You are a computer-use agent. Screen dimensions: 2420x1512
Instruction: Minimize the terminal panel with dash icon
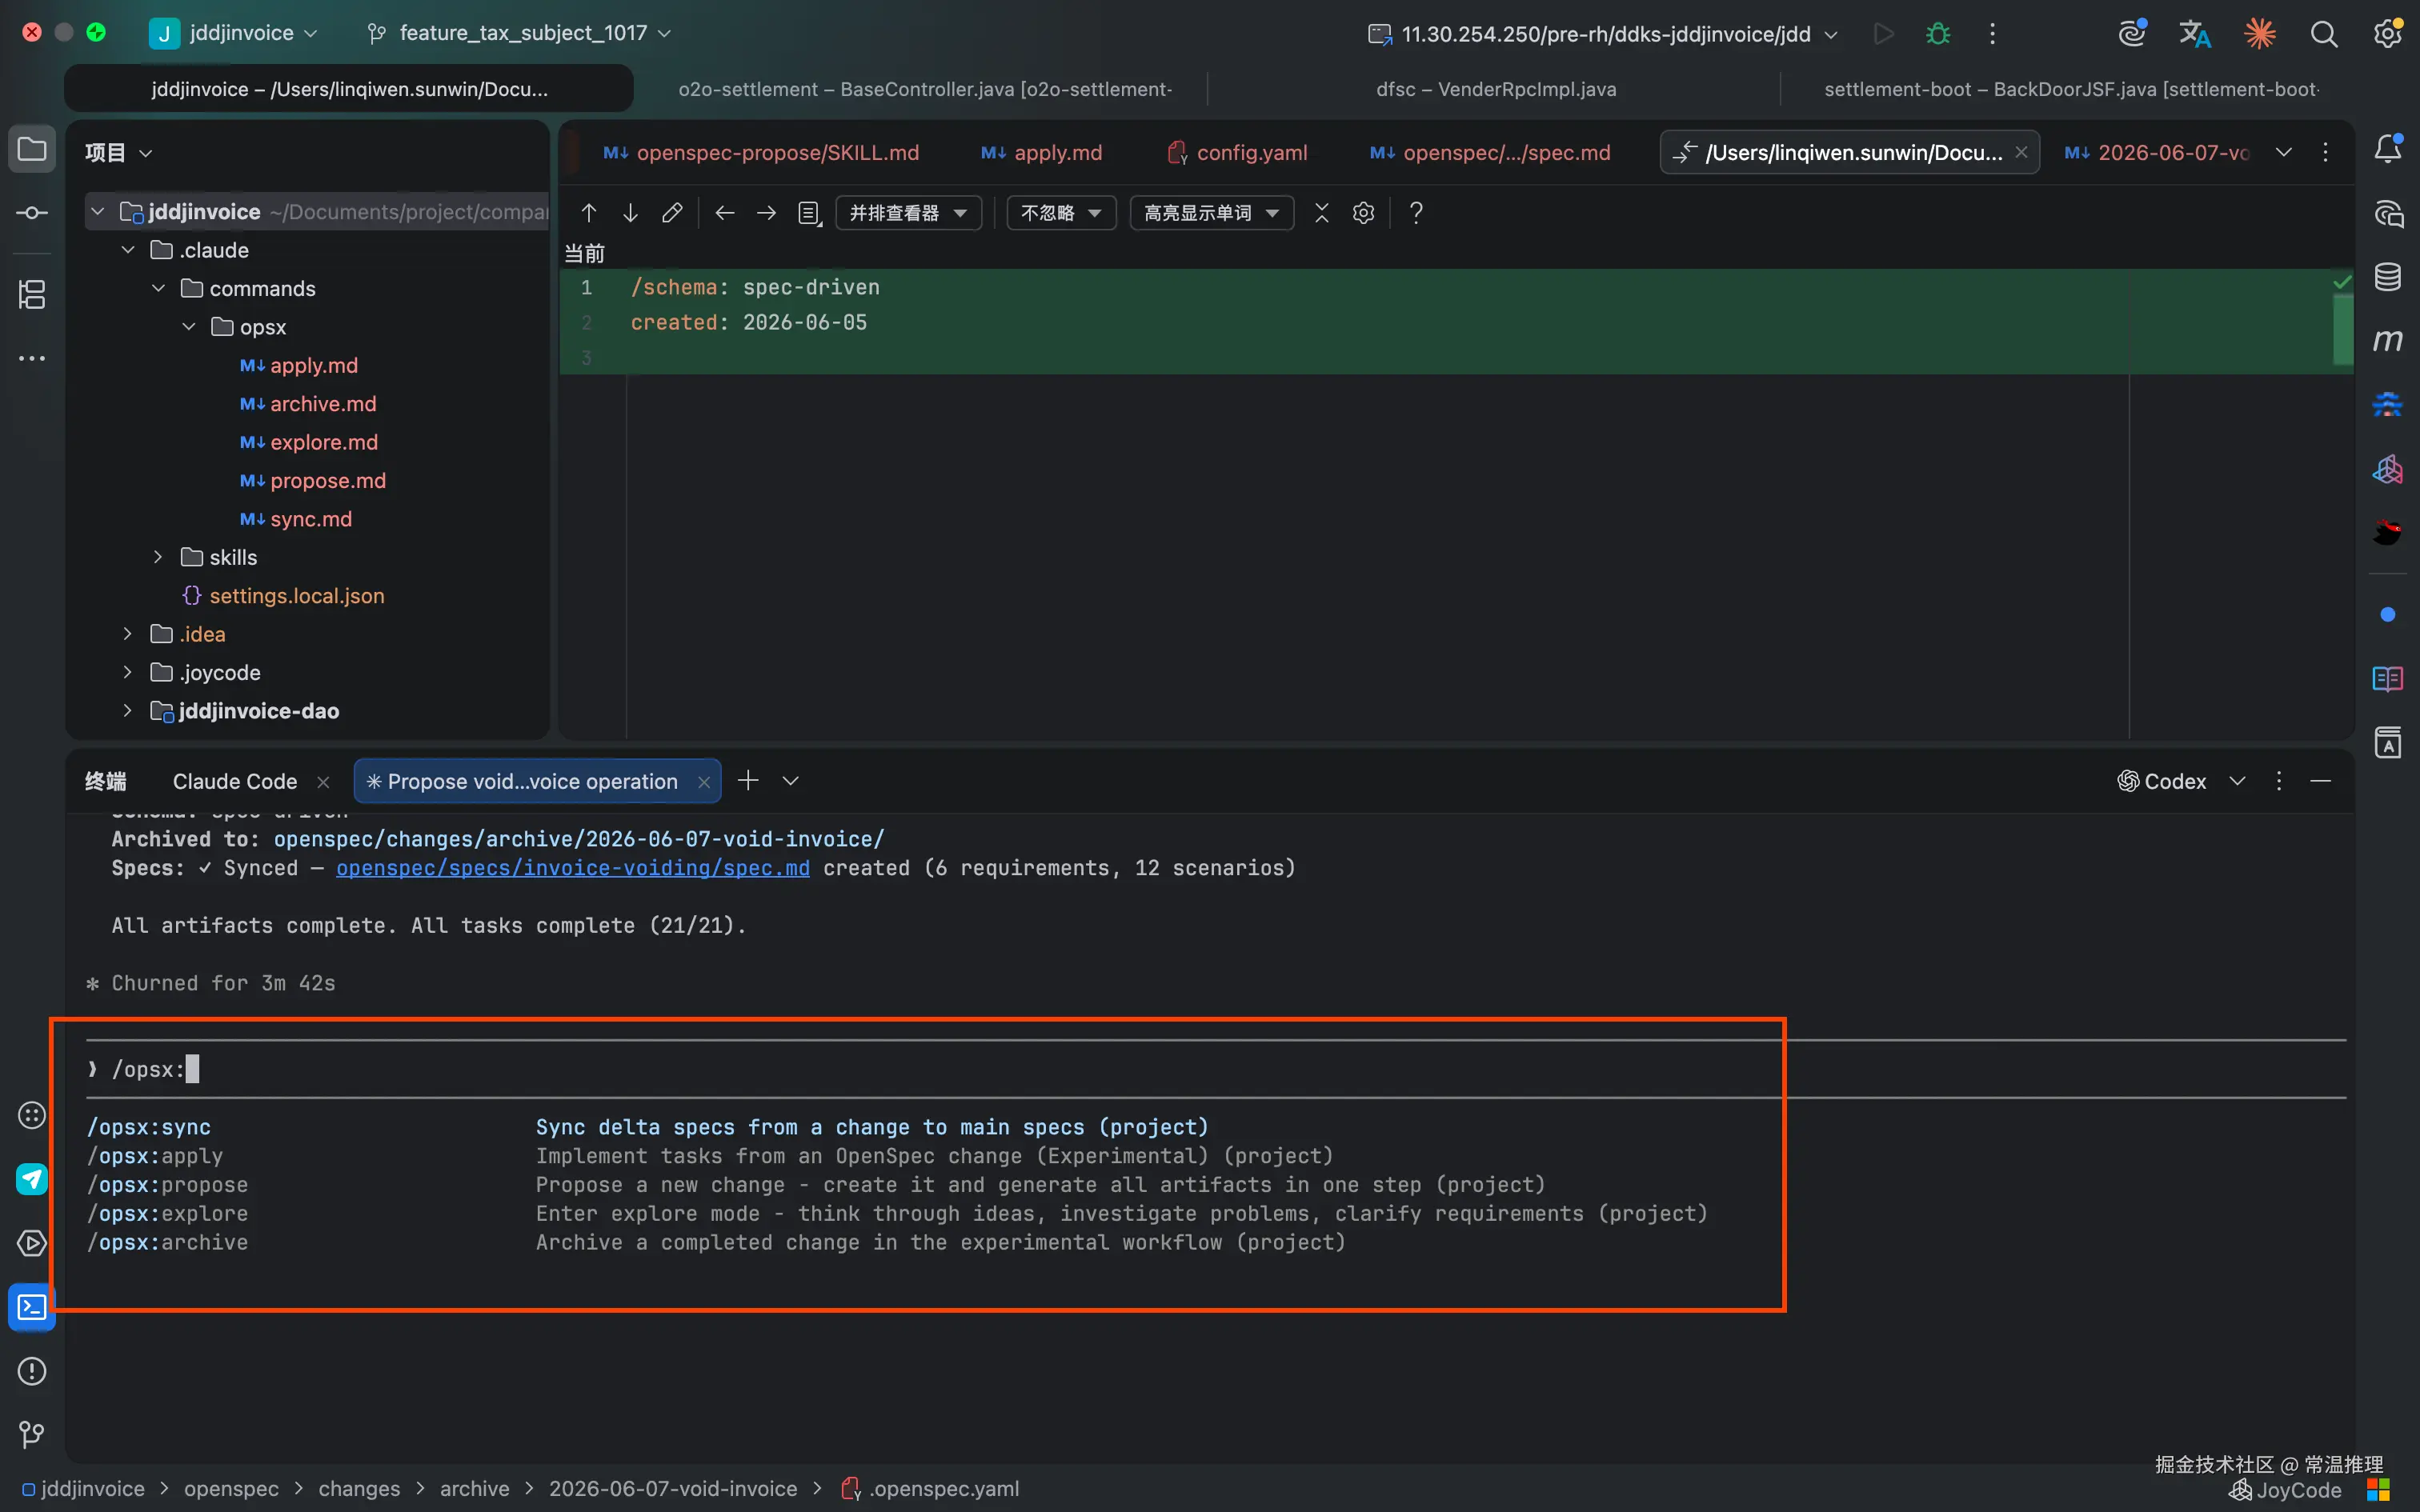[2321, 781]
